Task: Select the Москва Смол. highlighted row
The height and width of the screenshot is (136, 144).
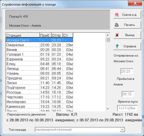Action: point(39,40)
